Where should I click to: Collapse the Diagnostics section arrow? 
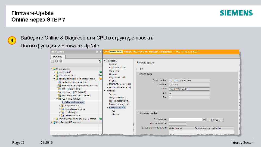pos(105,61)
